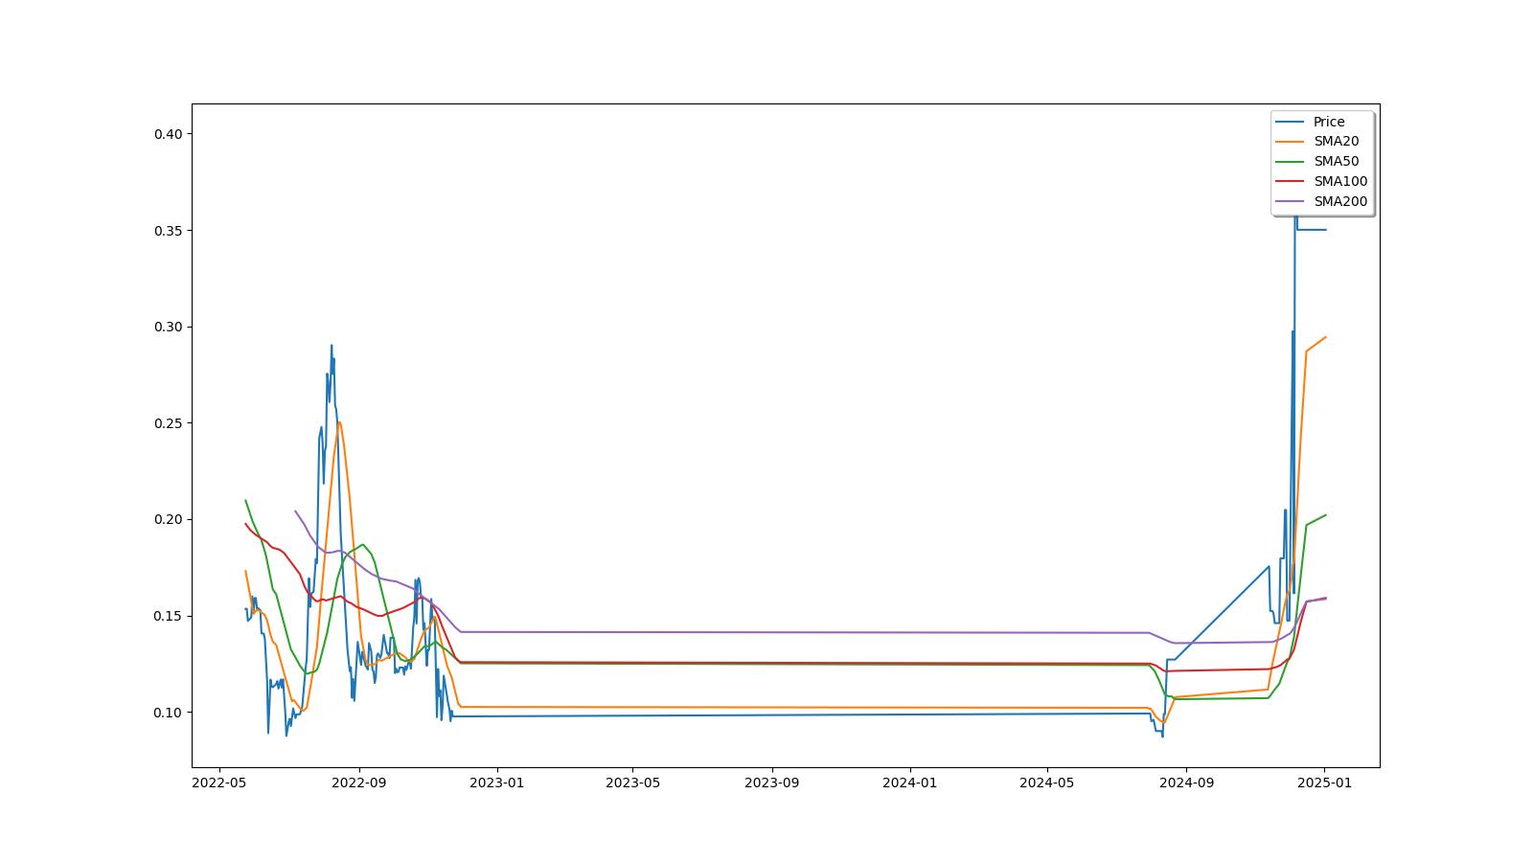Click the 0.40 y-axis label

click(168, 134)
